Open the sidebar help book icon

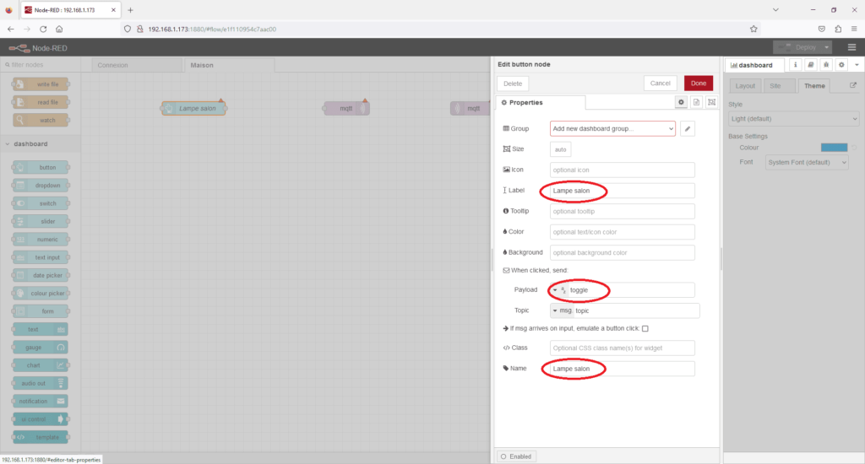point(810,65)
